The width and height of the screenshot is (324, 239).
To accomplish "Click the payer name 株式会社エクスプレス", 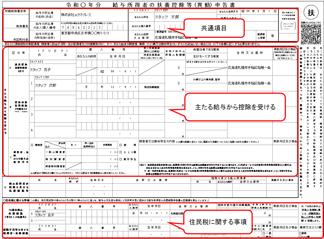I will (76, 15).
